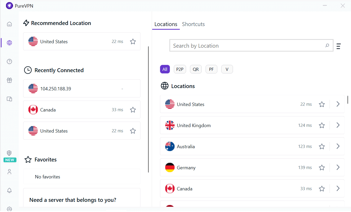This screenshot has width=351, height=212.
Task: Open the globe Locations sidebar icon
Action: click(x=9, y=43)
